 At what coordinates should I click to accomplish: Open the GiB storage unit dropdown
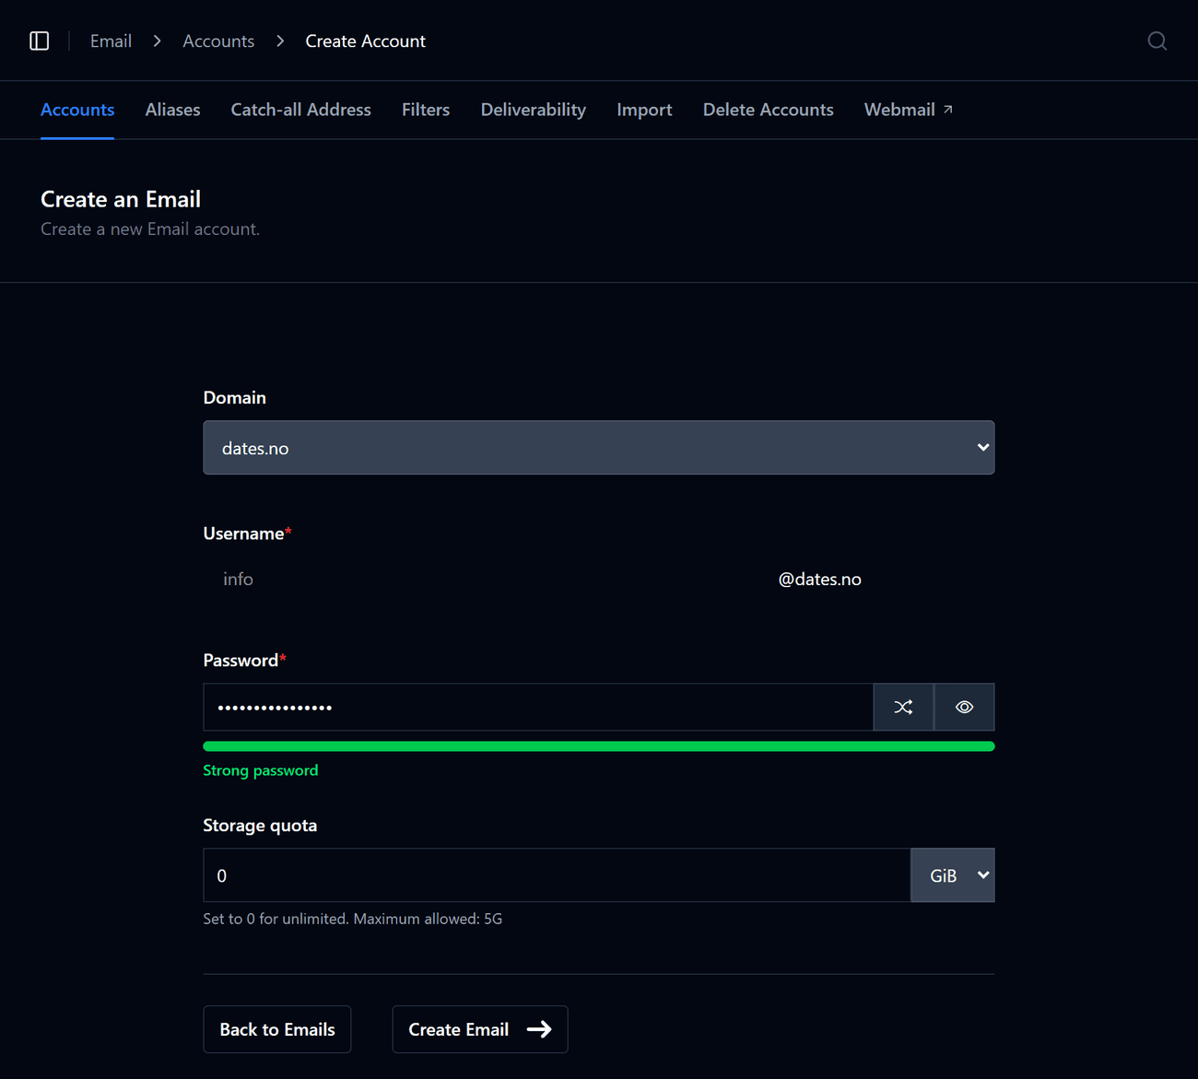pyautogui.click(x=953, y=875)
